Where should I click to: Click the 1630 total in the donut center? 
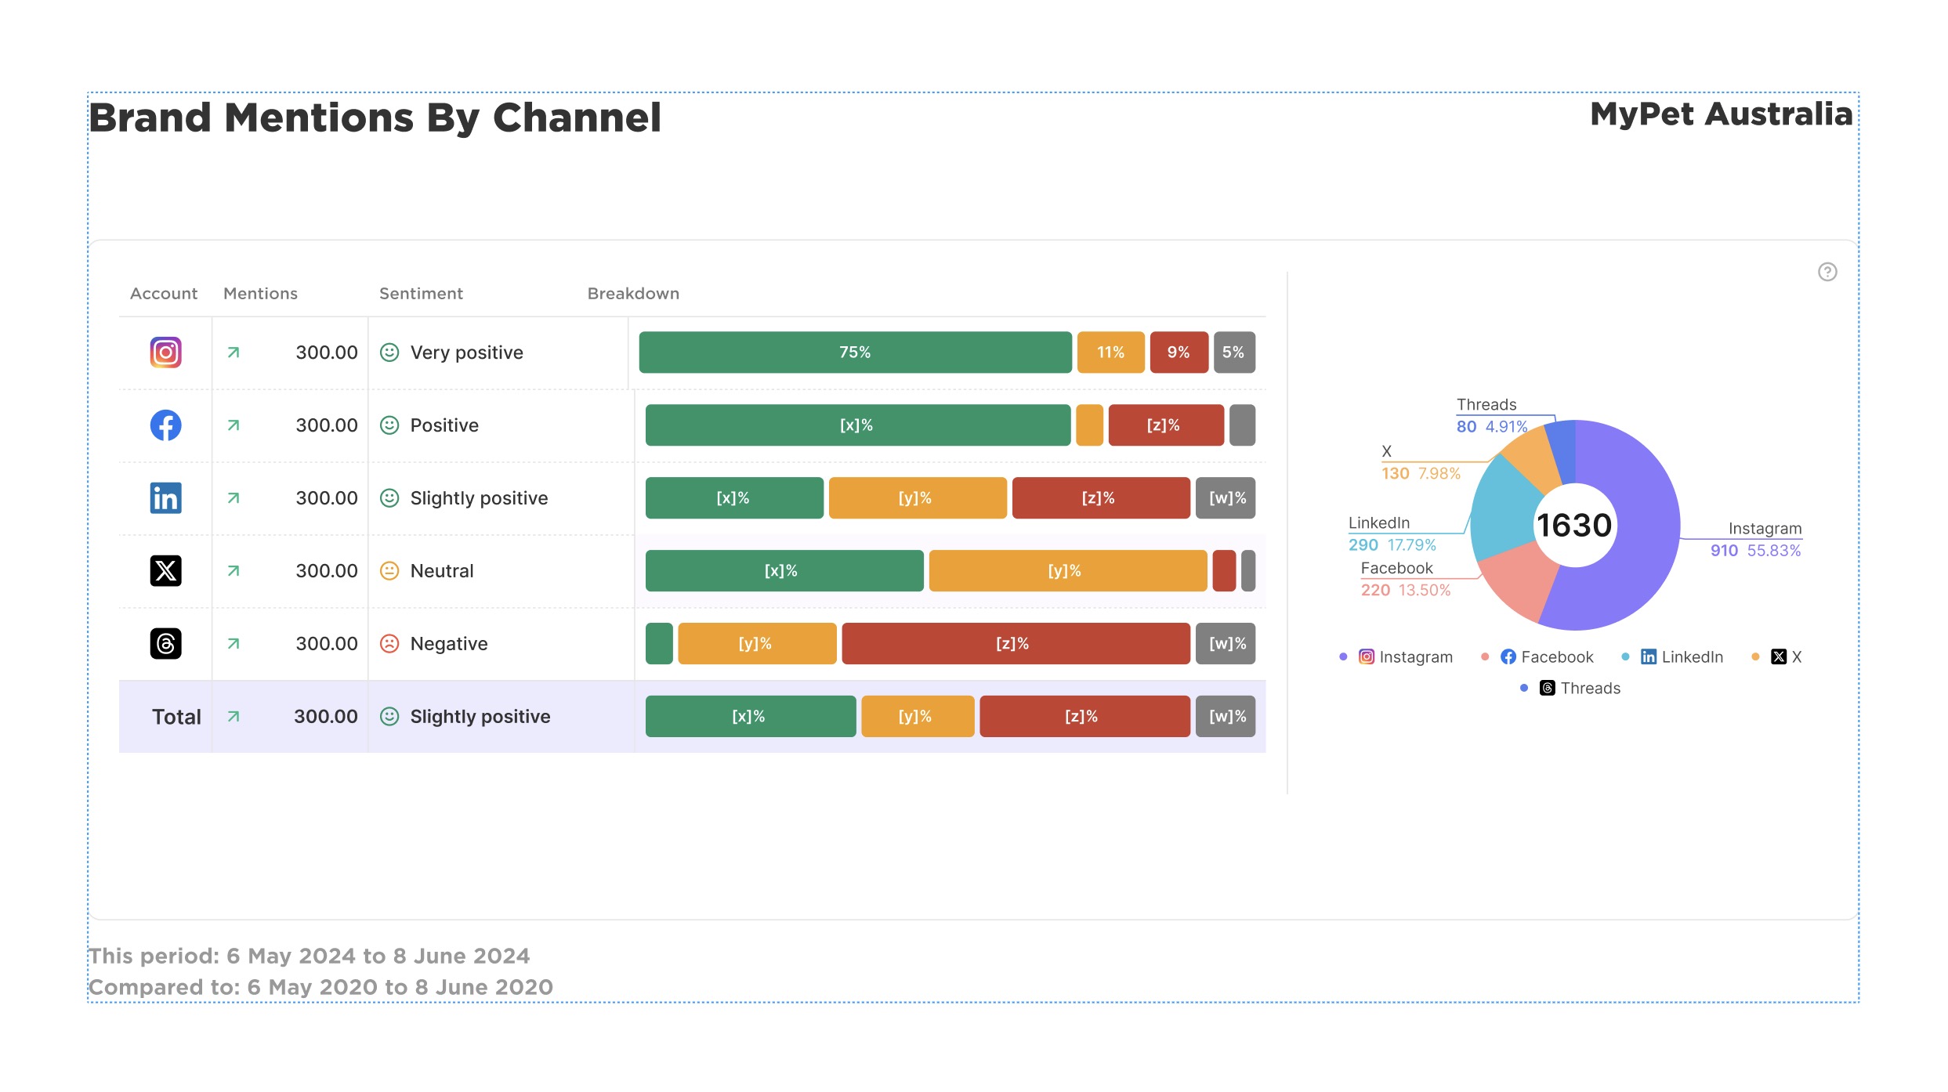1573,526
